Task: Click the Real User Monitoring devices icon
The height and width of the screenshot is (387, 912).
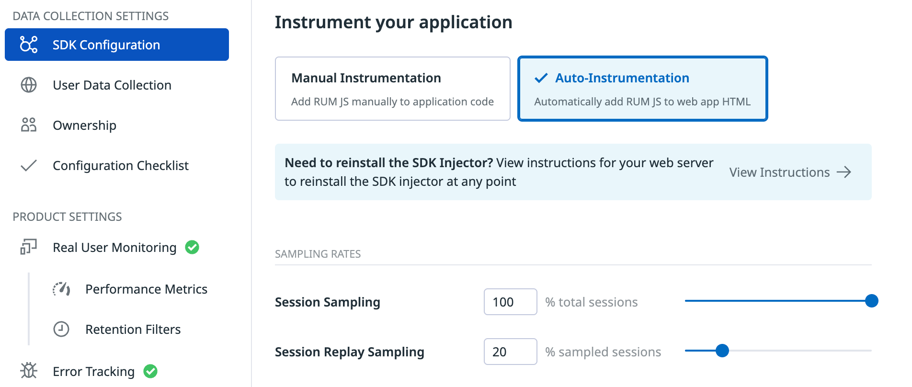Action: pyautogui.click(x=29, y=247)
